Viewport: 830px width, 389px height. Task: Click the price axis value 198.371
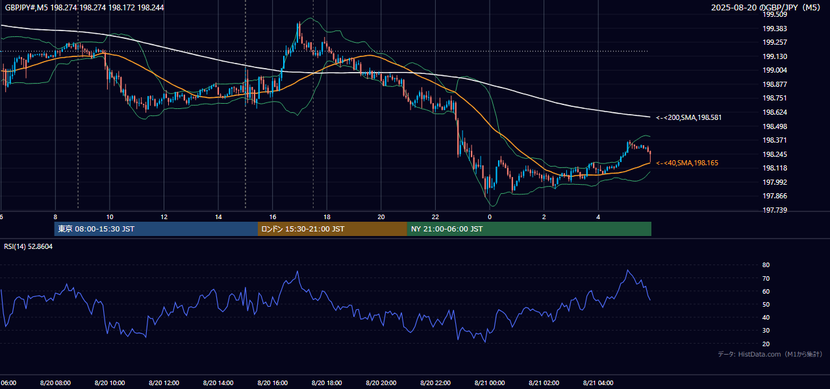[775, 140]
